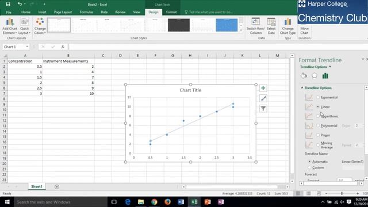Expand the Chart Styles gallery
This screenshot has width=368, height=207.
pos(241,30)
